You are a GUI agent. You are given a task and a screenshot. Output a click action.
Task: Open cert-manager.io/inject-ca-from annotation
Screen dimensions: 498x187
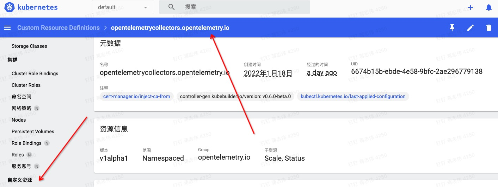point(137,96)
